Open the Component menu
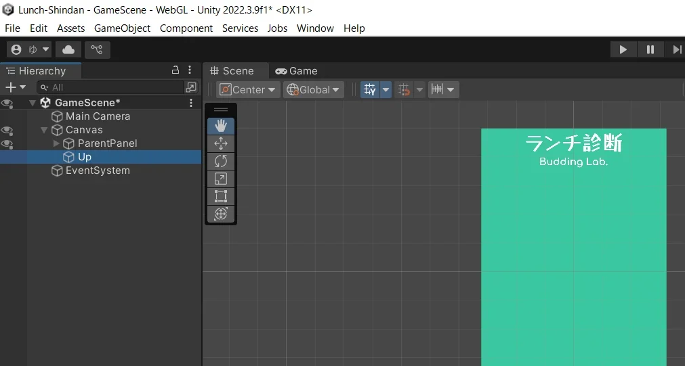This screenshot has width=685, height=366. pos(186,28)
